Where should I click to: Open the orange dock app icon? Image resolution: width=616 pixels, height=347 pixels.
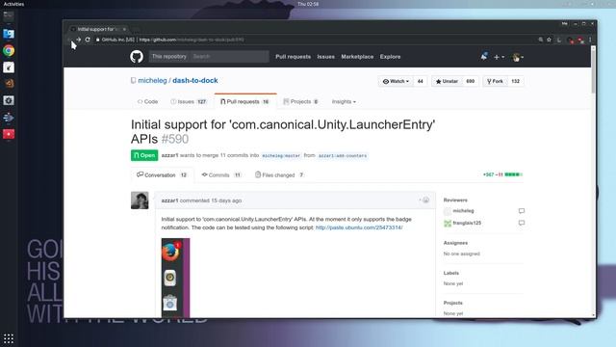pos(9,84)
